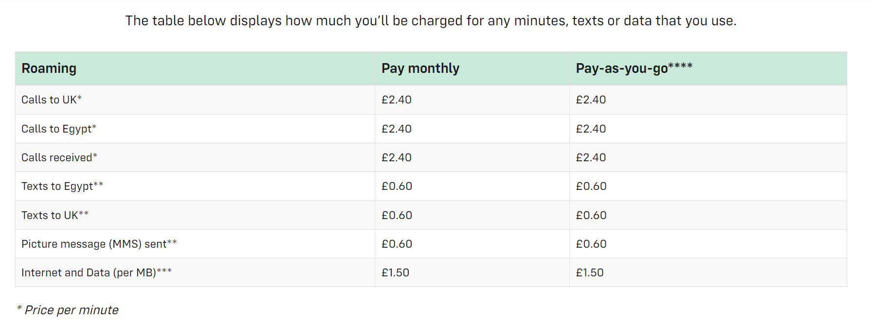Select the Calls received row label
Image resolution: width=872 pixels, height=321 pixels.
pyautogui.click(x=59, y=157)
